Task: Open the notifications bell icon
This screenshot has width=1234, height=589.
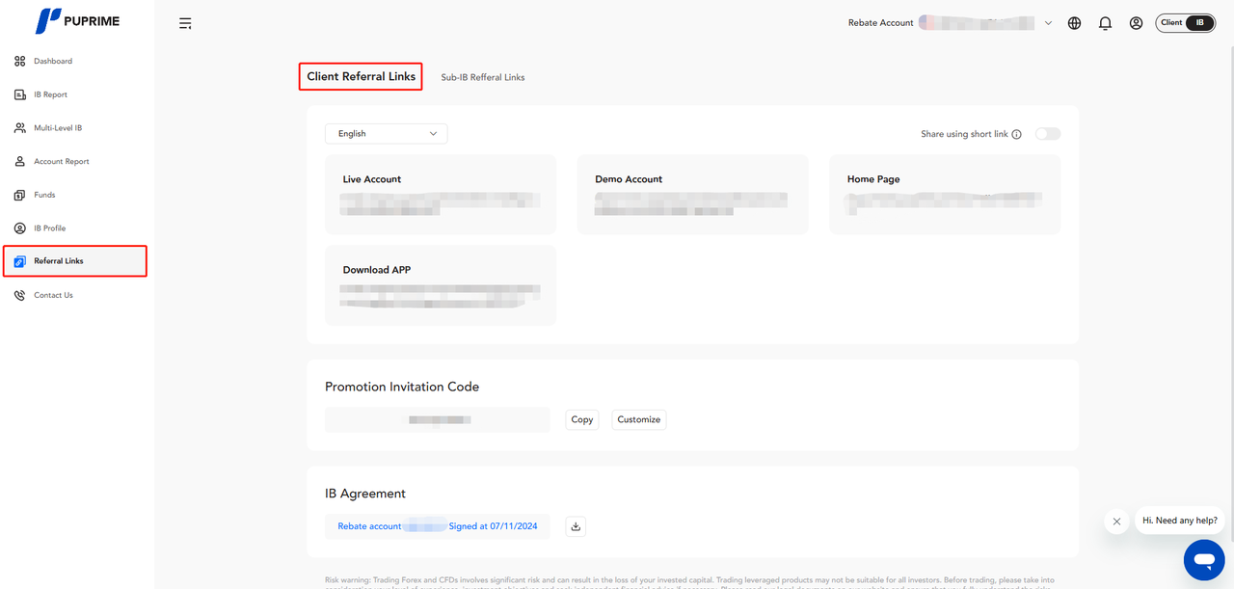Action: point(1105,23)
